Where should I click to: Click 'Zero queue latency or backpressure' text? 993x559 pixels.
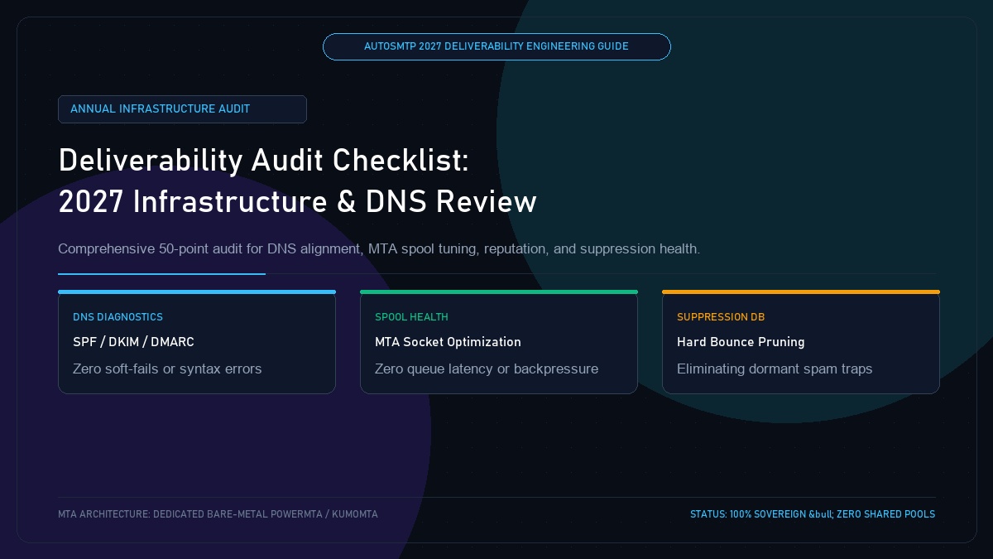[x=487, y=369]
